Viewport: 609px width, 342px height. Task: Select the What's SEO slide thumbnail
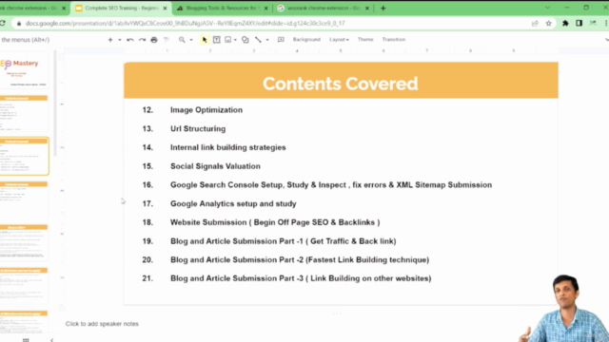coord(24,242)
